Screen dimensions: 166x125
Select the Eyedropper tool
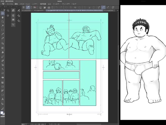pos(3,34)
